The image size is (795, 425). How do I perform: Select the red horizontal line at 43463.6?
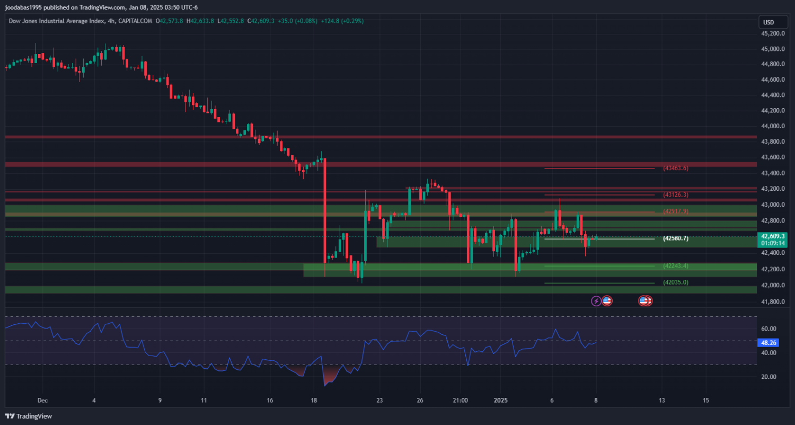(599, 169)
